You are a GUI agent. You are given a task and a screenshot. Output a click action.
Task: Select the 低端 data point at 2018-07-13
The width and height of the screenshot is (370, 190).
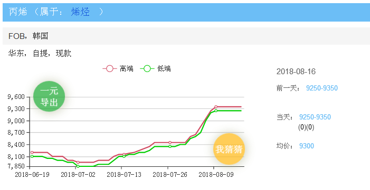pos(124,156)
